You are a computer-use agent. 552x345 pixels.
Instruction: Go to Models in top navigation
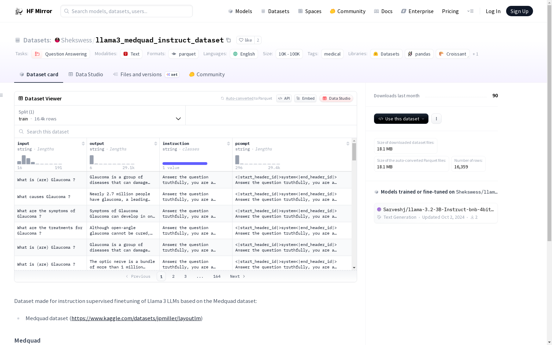tap(240, 11)
